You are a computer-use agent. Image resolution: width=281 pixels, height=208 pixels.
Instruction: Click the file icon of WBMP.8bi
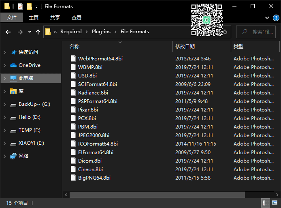(x=73, y=67)
